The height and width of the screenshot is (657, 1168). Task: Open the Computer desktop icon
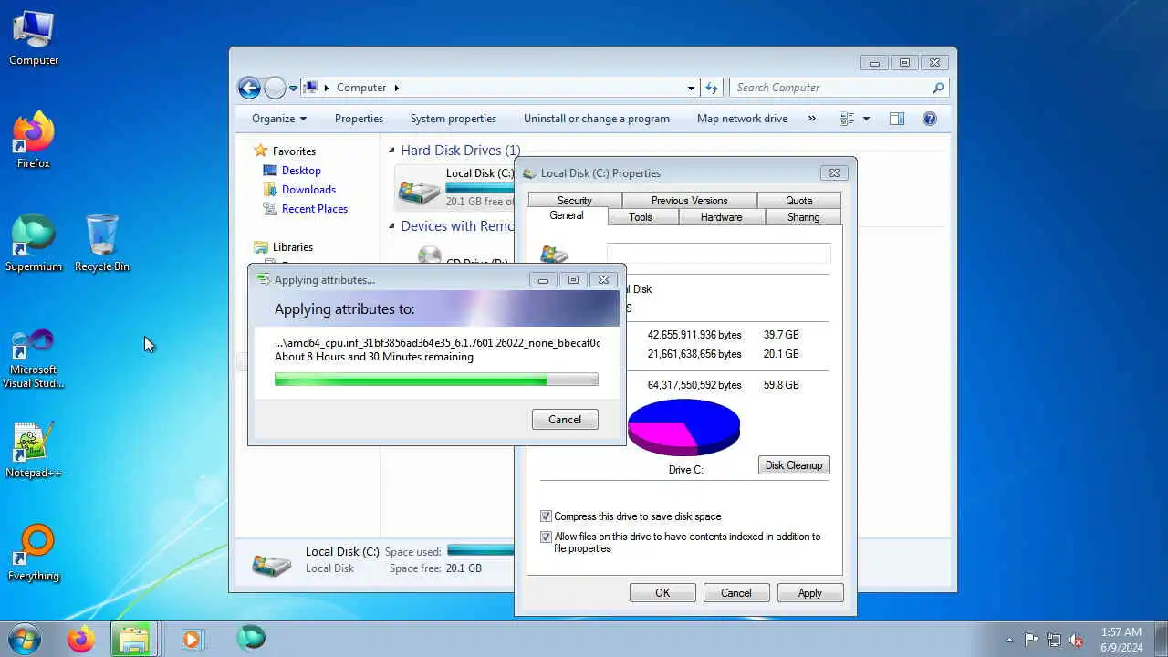coord(34,38)
